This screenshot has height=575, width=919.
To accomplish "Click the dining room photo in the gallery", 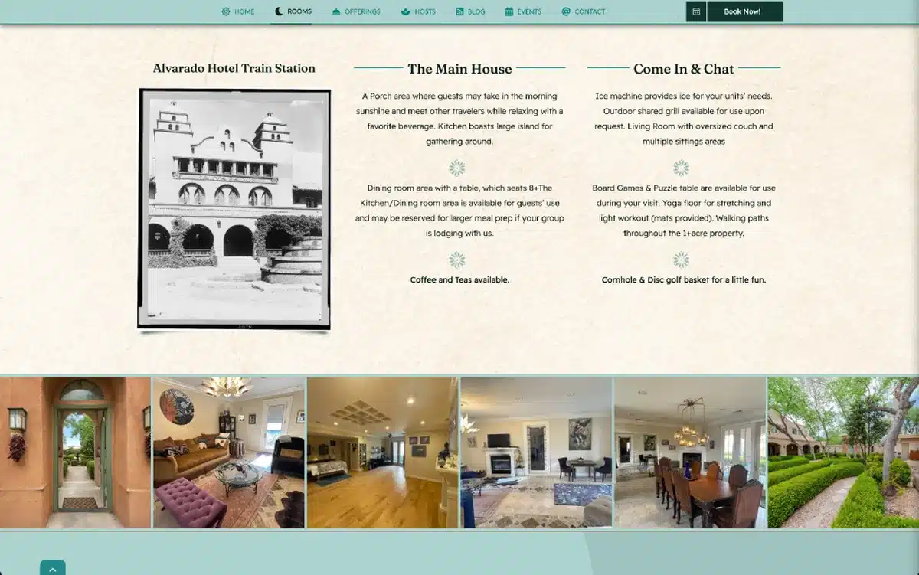I will pos(688,450).
